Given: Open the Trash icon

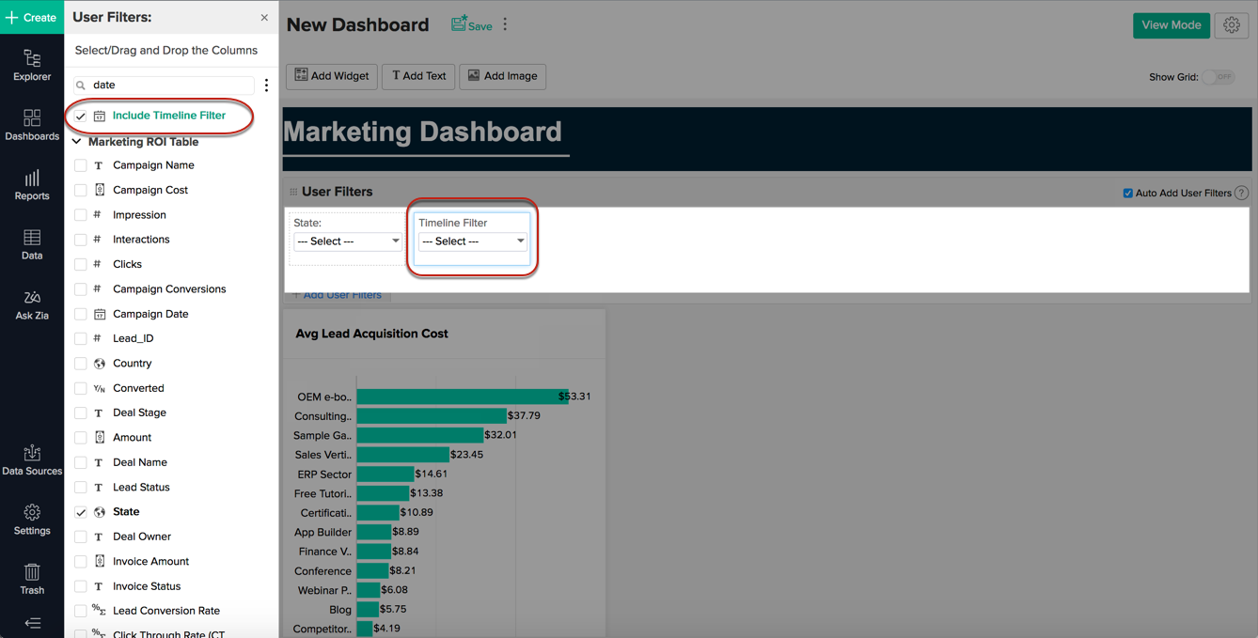Looking at the screenshot, I should coord(32,579).
